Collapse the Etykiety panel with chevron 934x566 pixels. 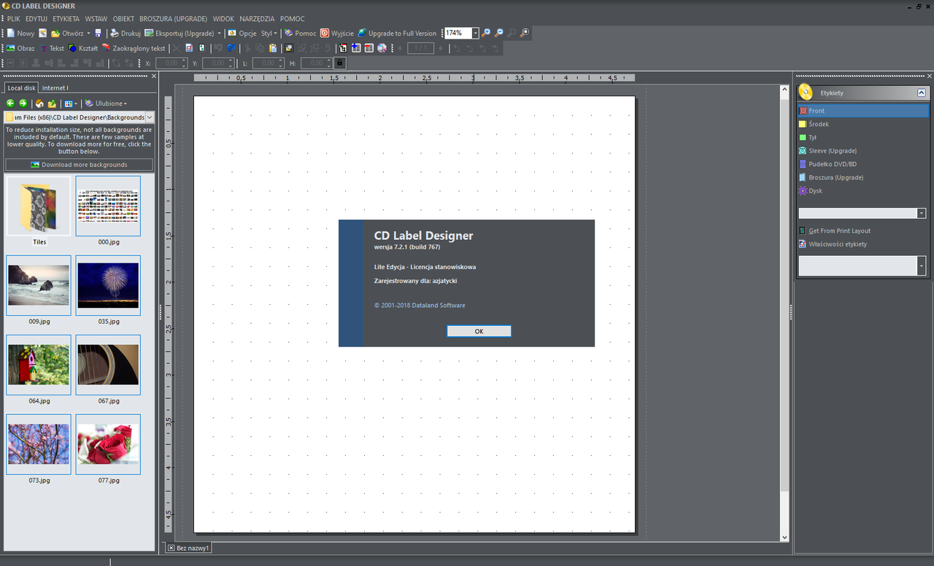922,93
